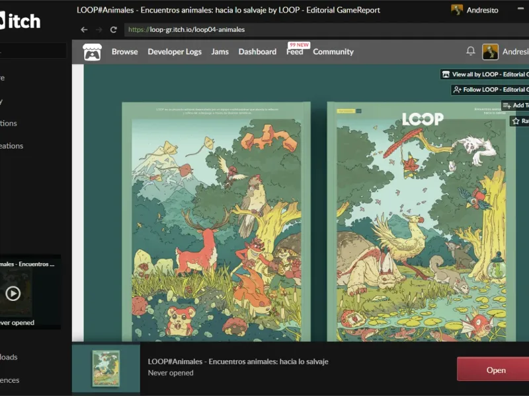Click the play circle on the sidebar game tile

(x=13, y=293)
